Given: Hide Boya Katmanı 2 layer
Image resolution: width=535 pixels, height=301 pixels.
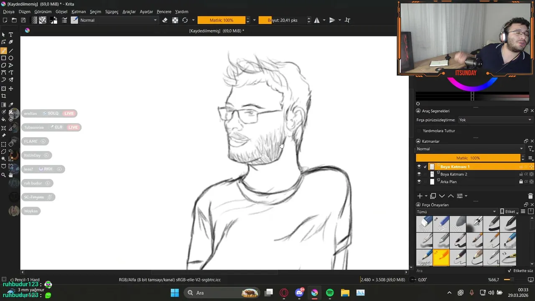Looking at the screenshot, I should tap(419, 174).
